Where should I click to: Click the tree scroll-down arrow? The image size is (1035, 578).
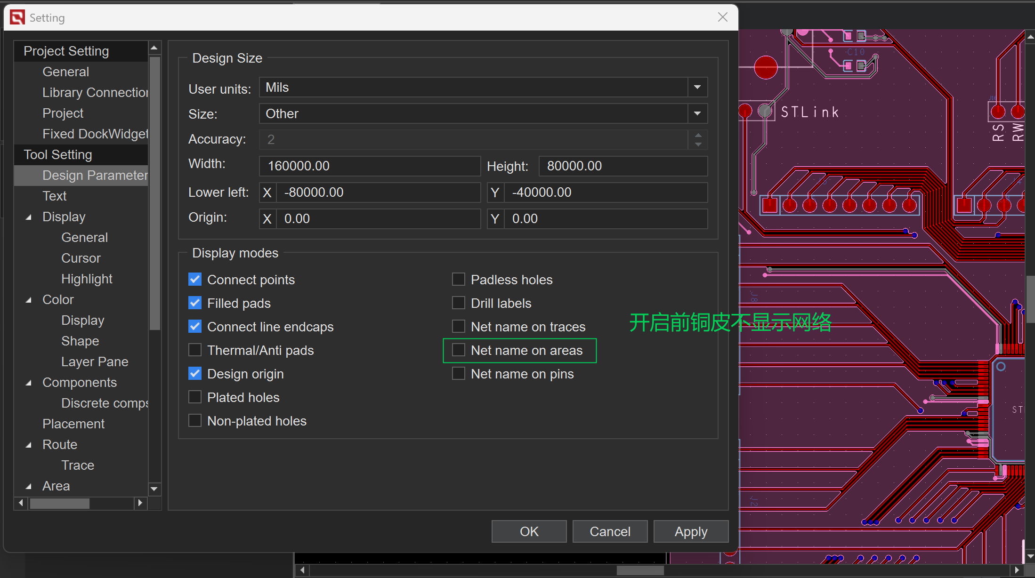(154, 489)
